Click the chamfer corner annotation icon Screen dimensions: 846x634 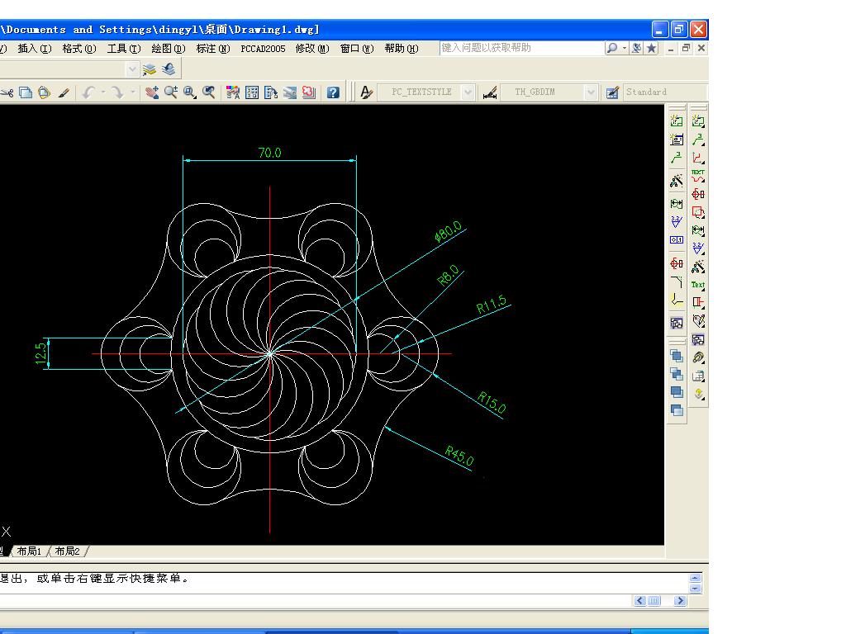coord(677,282)
